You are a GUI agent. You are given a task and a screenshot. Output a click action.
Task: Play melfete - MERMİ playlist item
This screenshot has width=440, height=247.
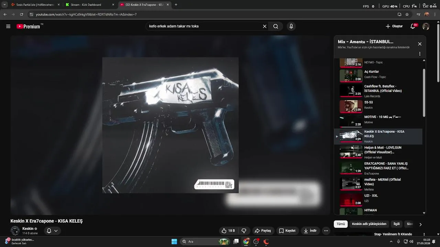[x=378, y=184]
